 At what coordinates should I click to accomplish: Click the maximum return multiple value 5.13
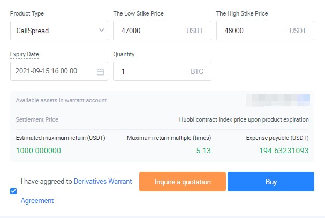203,151
